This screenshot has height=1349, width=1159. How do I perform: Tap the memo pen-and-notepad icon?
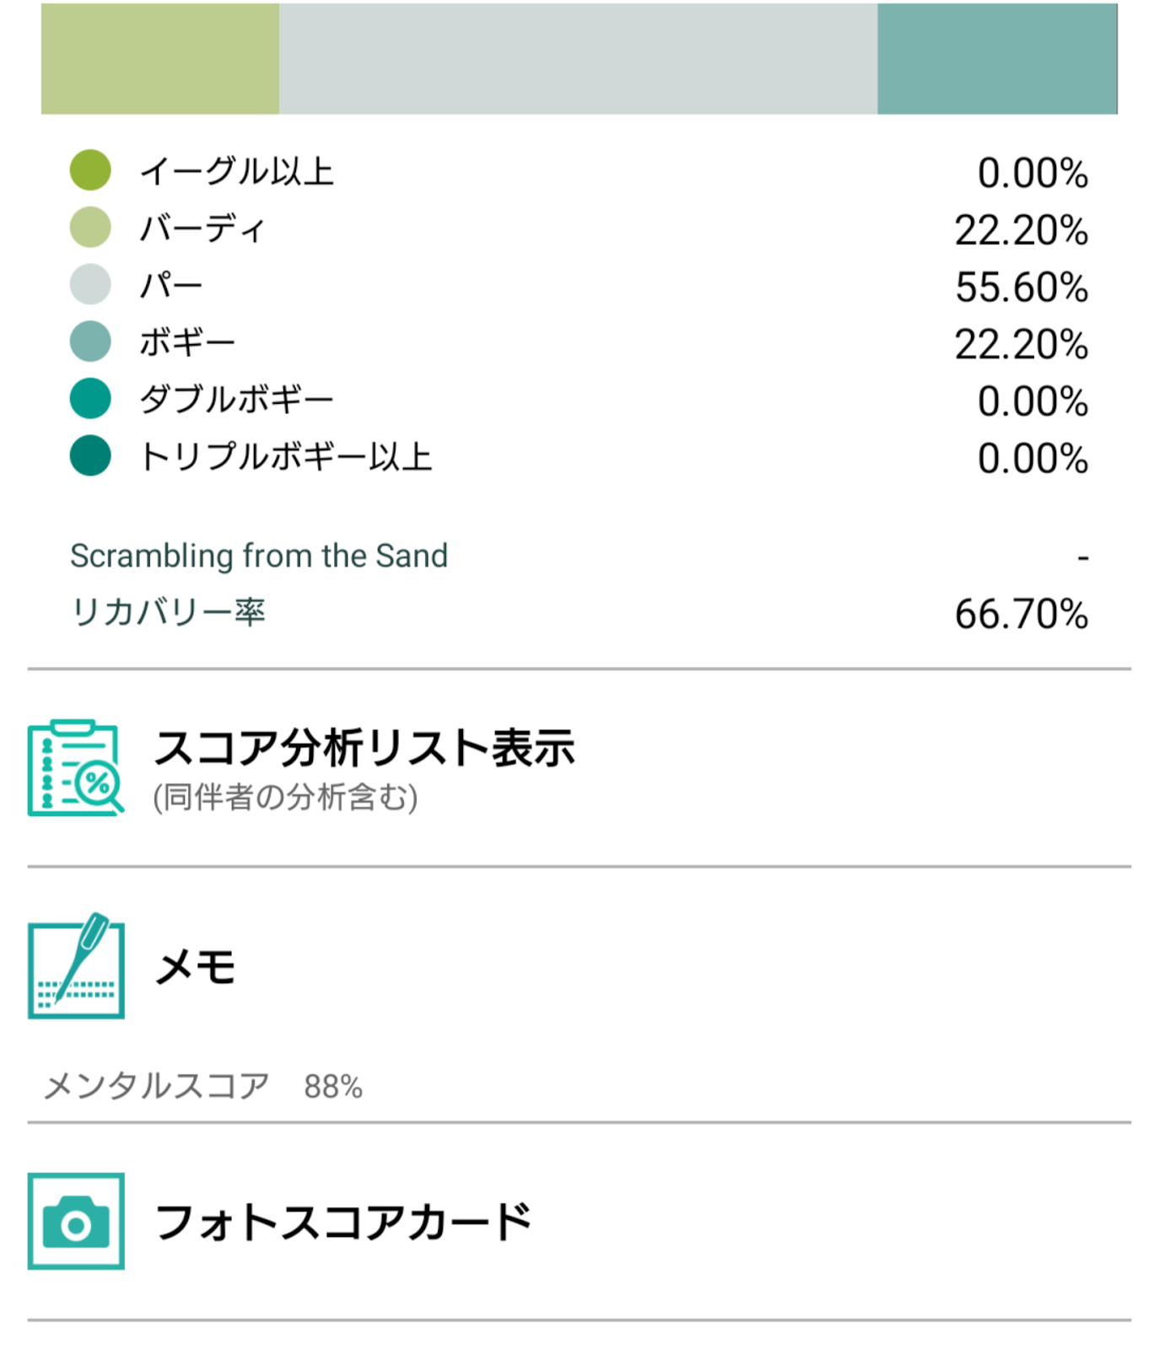(76, 965)
